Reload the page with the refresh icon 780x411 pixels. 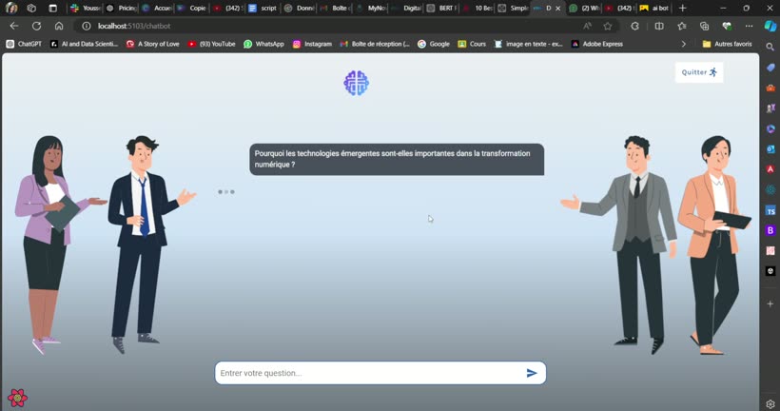point(36,26)
